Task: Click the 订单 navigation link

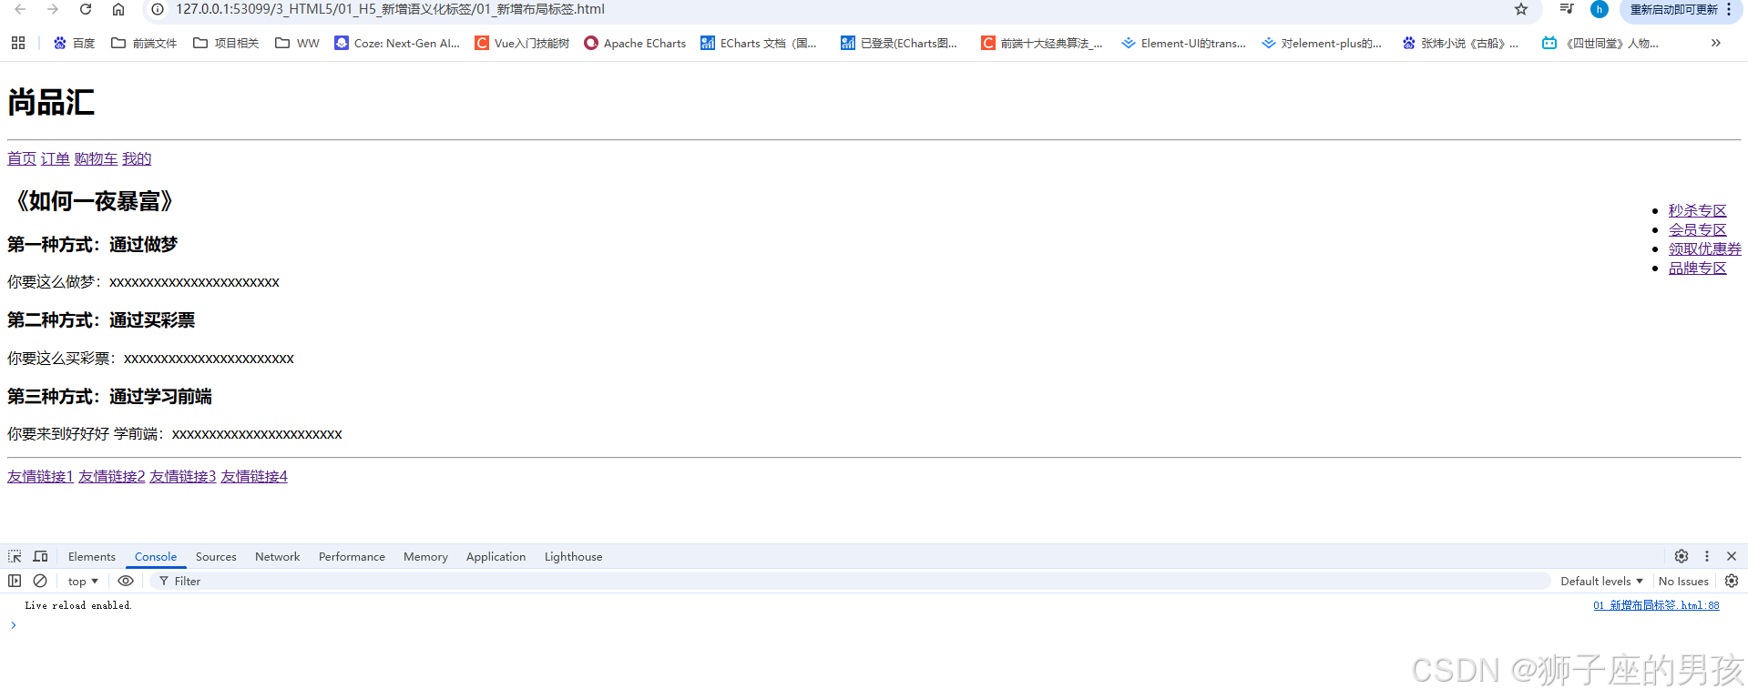Action: click(56, 159)
